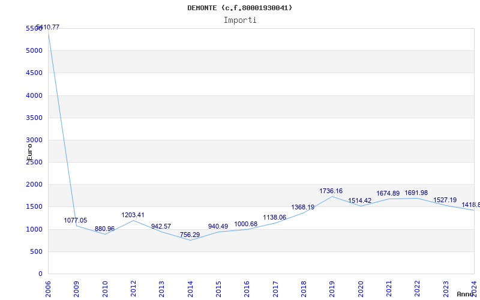Select the Importi subtitle

240,20
